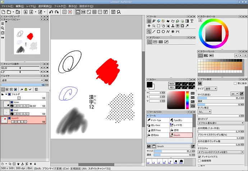Image resolution: width=248 pixels, height=171 pixels.
Task: Click the black foreground color swatch
Action: click(150, 85)
